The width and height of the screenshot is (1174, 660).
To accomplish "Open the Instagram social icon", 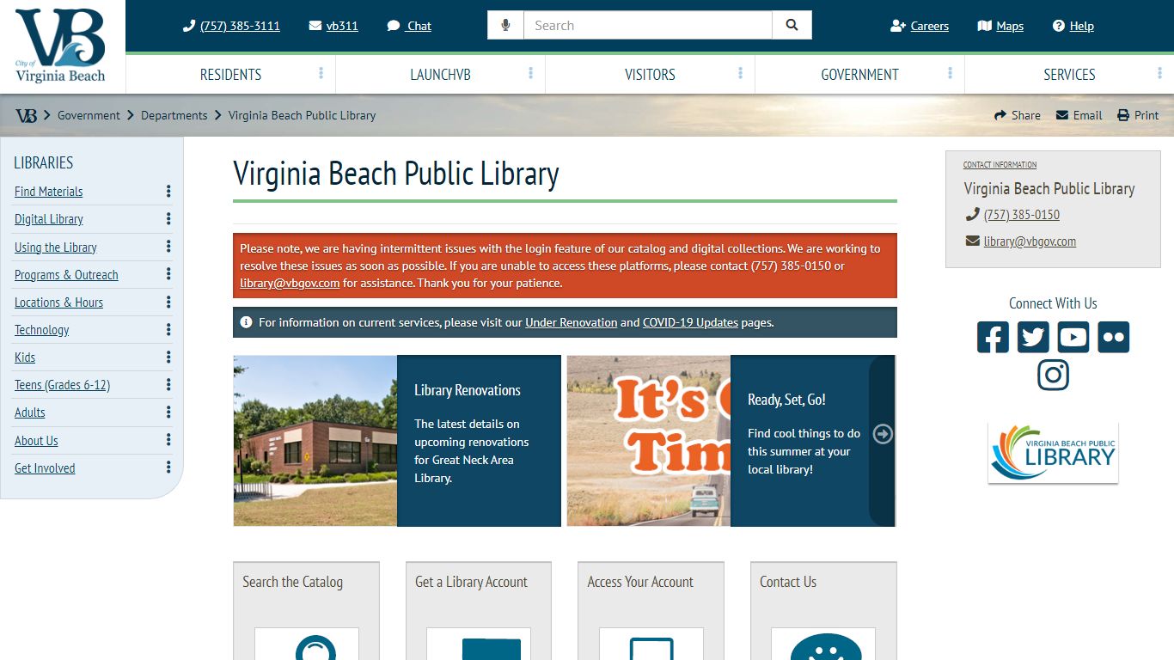I will point(1053,375).
